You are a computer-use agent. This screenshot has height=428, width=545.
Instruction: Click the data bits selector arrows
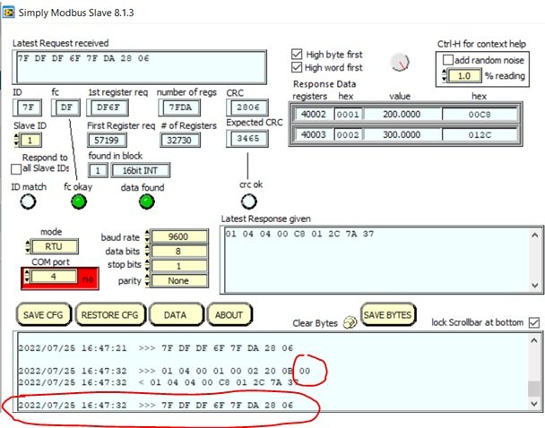[x=147, y=251]
